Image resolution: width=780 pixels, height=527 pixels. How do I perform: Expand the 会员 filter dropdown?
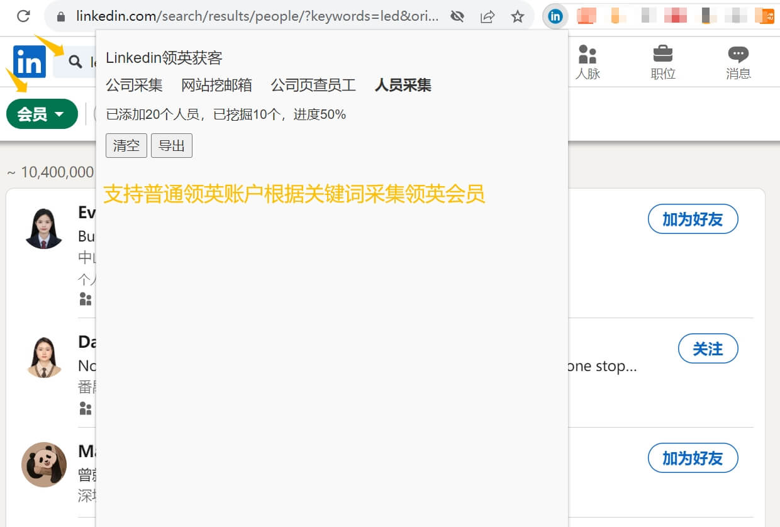pyautogui.click(x=42, y=114)
